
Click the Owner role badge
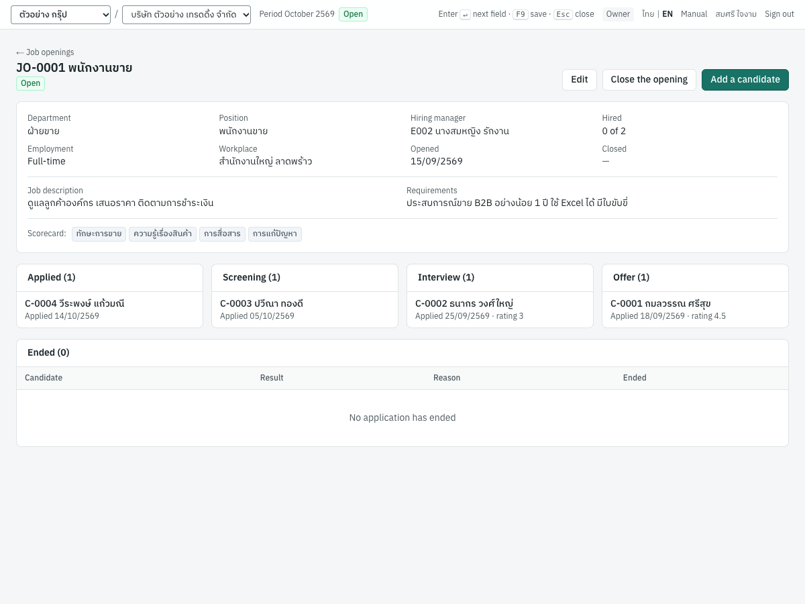click(x=618, y=14)
